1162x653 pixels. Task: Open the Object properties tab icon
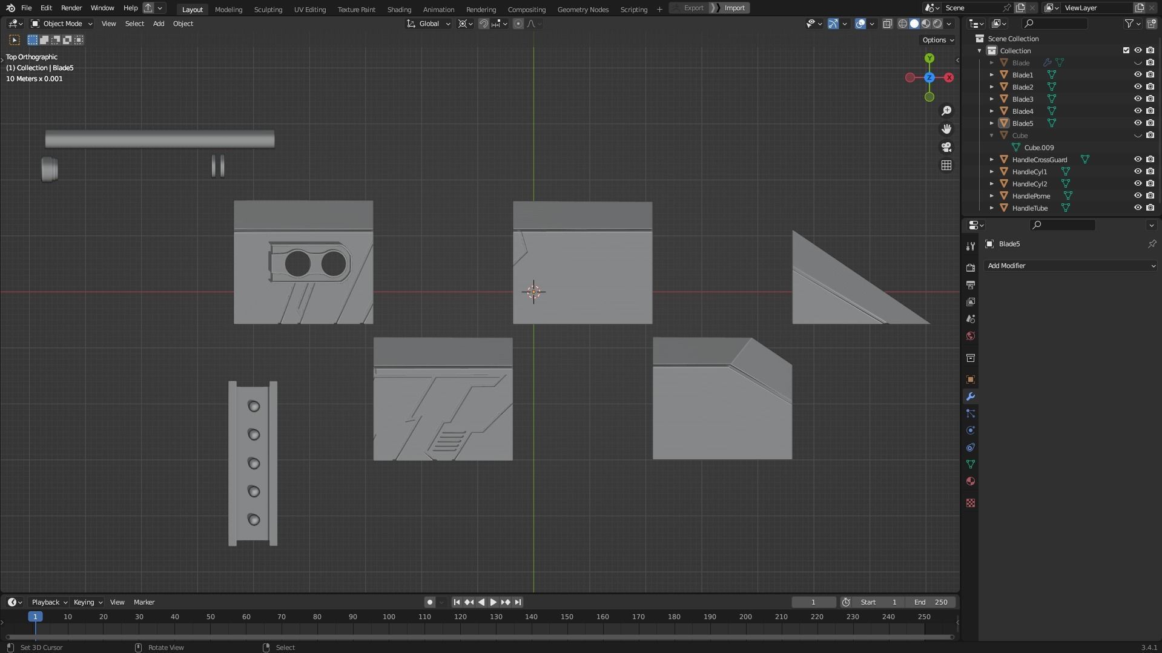click(971, 379)
